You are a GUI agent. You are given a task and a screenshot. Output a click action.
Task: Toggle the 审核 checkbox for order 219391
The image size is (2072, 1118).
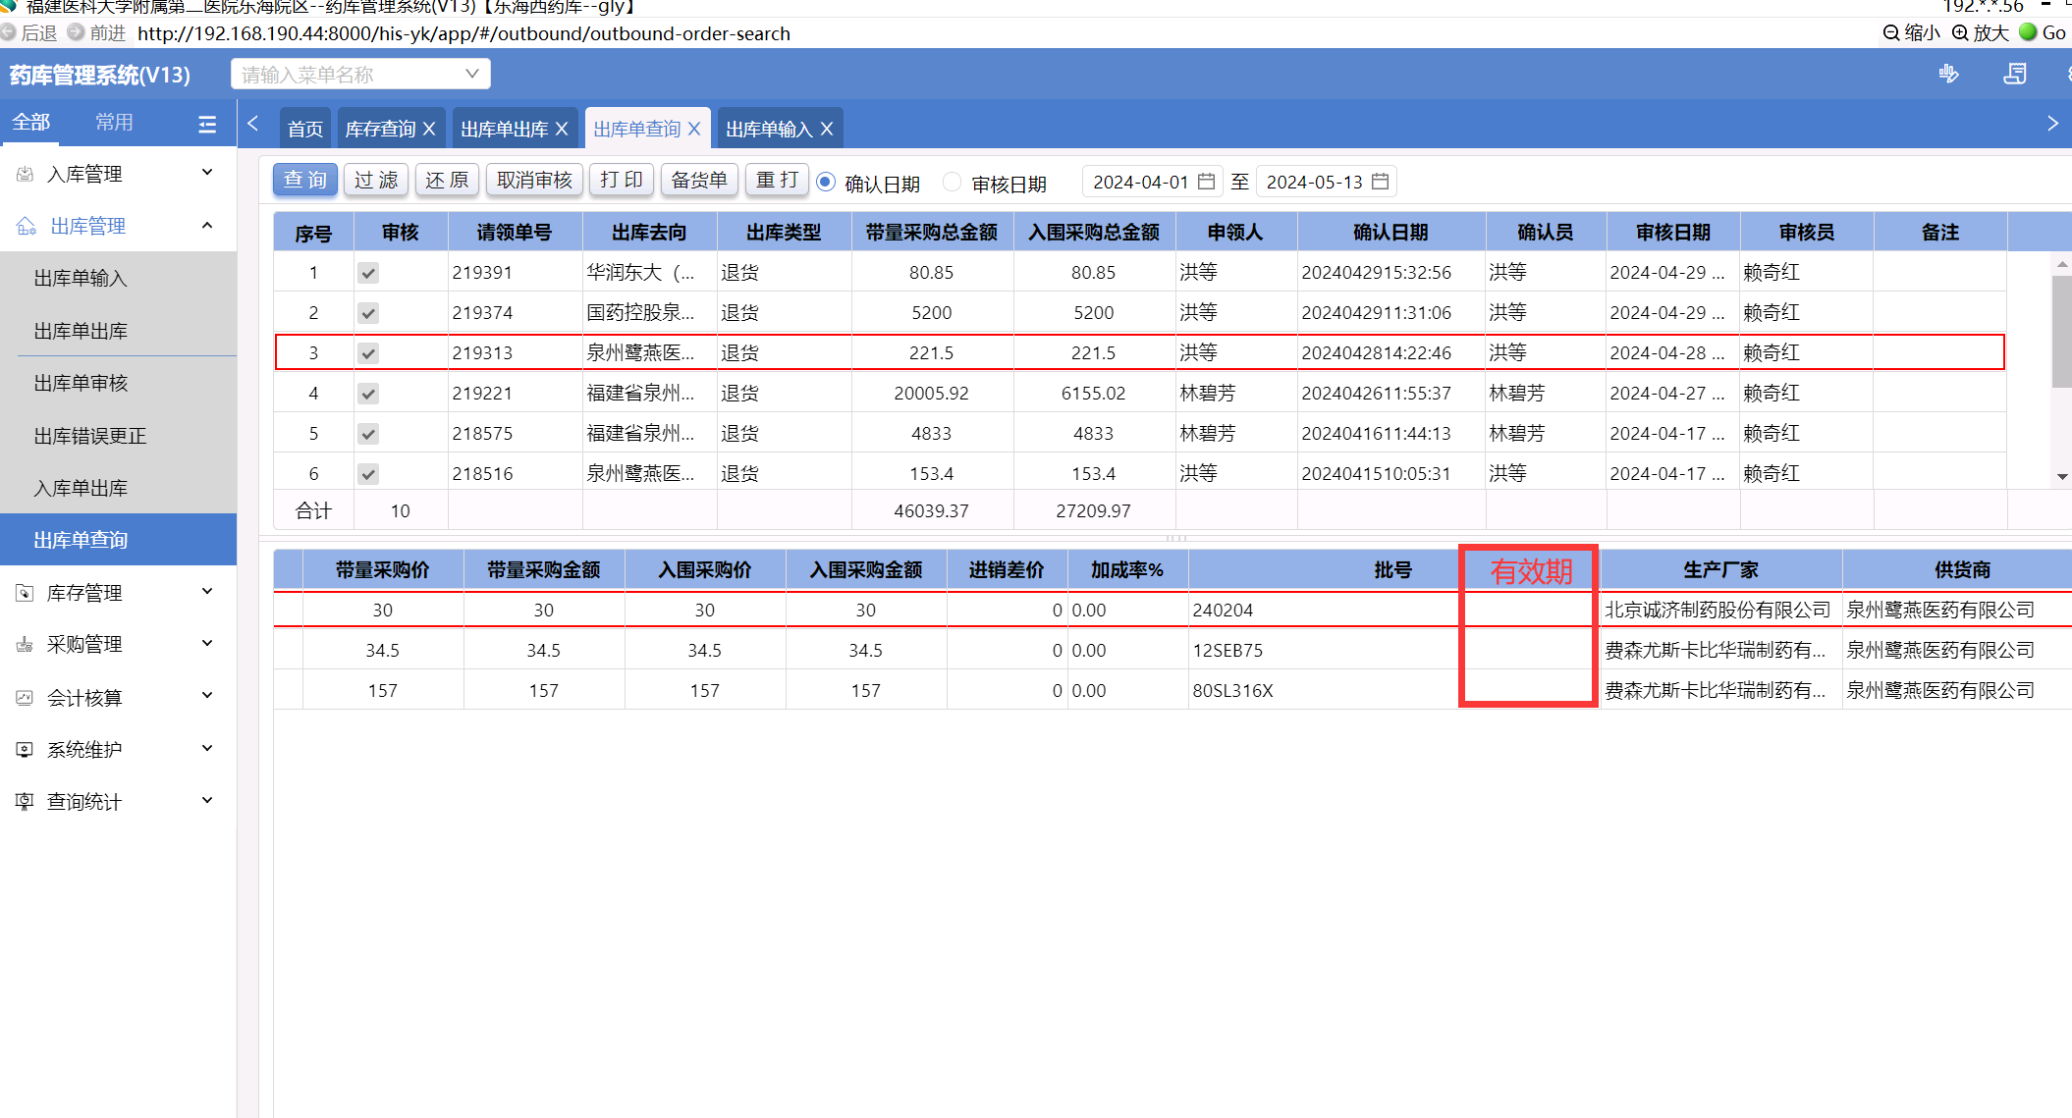[x=368, y=273]
